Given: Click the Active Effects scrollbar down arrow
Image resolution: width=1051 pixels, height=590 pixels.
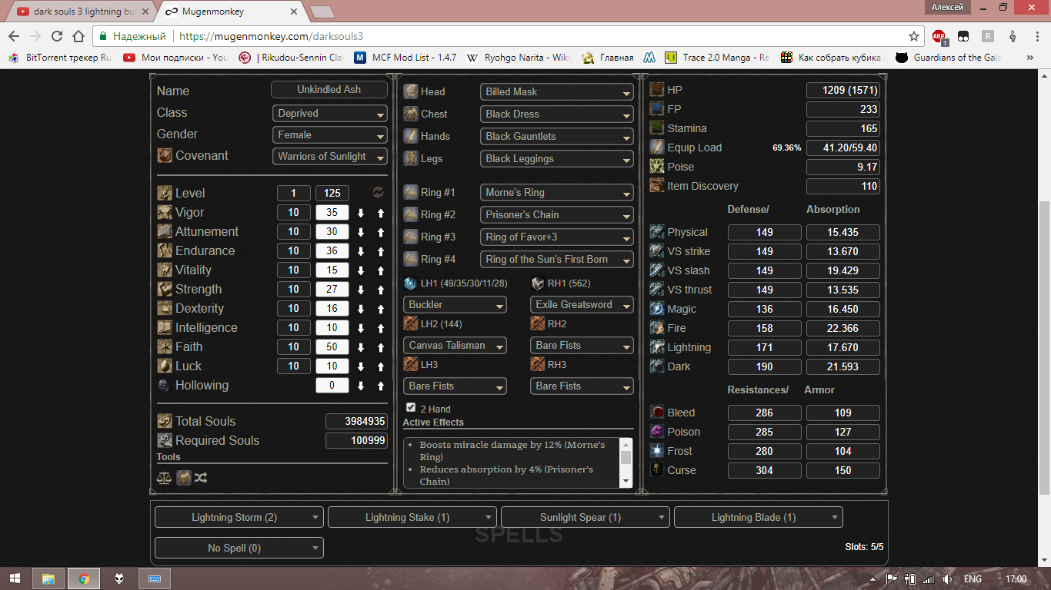Looking at the screenshot, I should pyautogui.click(x=626, y=481).
